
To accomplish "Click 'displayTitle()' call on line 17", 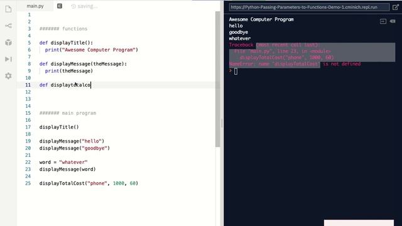I will click(x=59, y=127).
